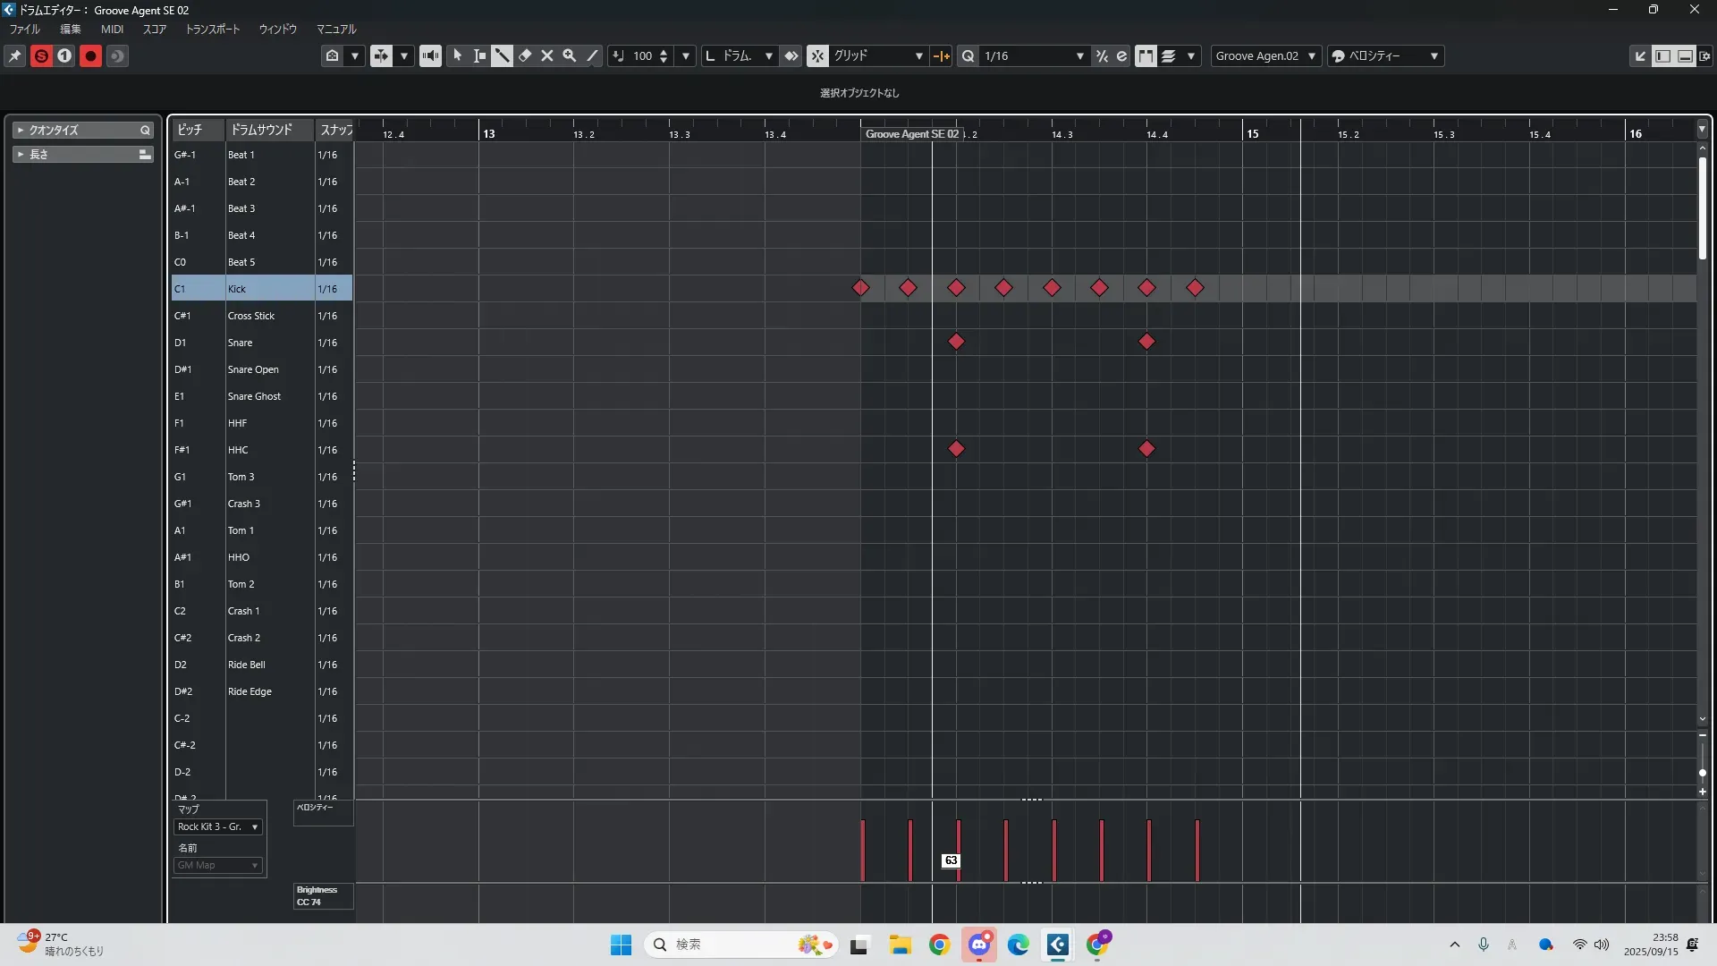Click the vertical zoom slider handle
Screen dimensions: 1717x966
pos(1702,772)
